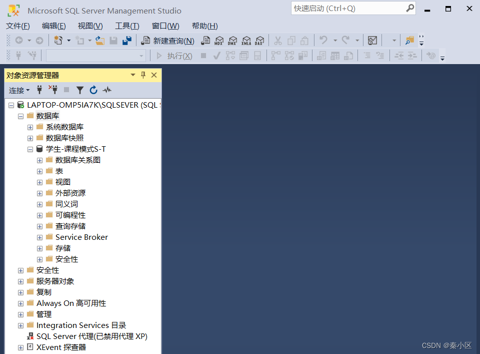The height and width of the screenshot is (354, 480).
Task: Expand the 可编程性 folder
Action: point(39,216)
